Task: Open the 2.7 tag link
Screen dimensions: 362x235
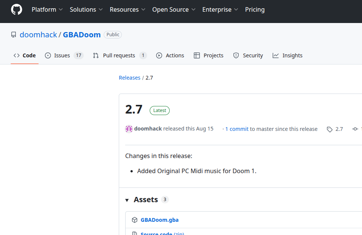Action: [x=339, y=129]
